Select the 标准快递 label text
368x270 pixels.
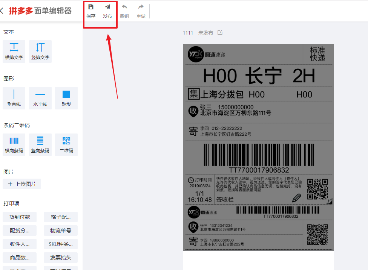pos(317,54)
